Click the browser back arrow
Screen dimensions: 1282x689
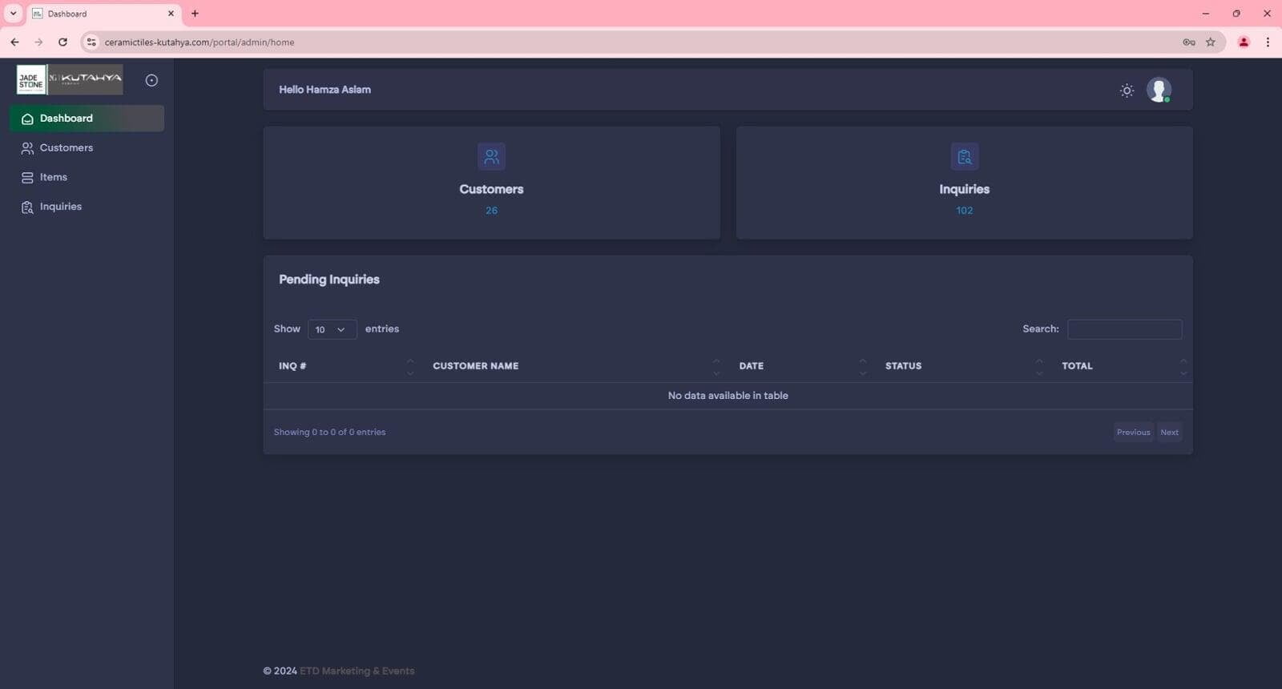(14, 42)
